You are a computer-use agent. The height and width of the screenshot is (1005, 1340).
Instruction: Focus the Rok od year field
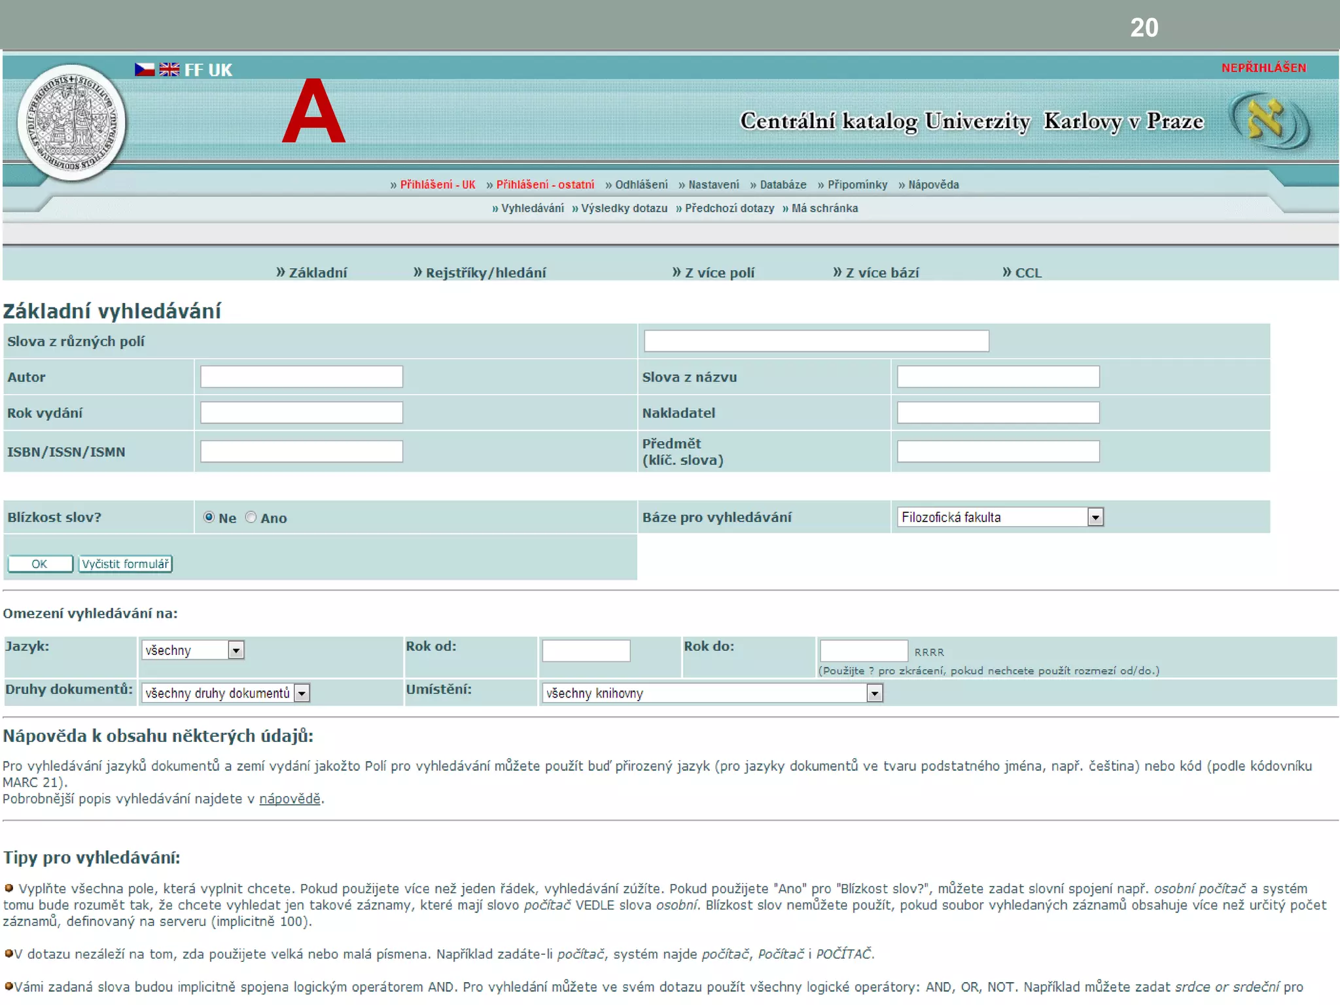coord(586,650)
